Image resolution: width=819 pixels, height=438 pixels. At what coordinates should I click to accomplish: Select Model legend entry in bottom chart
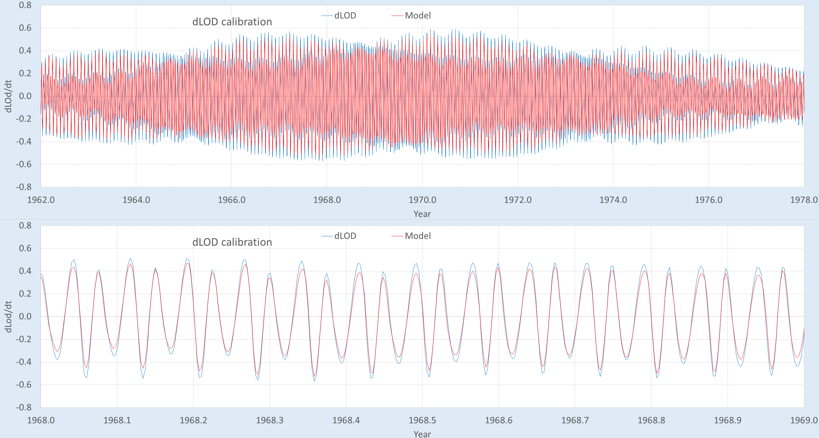418,236
